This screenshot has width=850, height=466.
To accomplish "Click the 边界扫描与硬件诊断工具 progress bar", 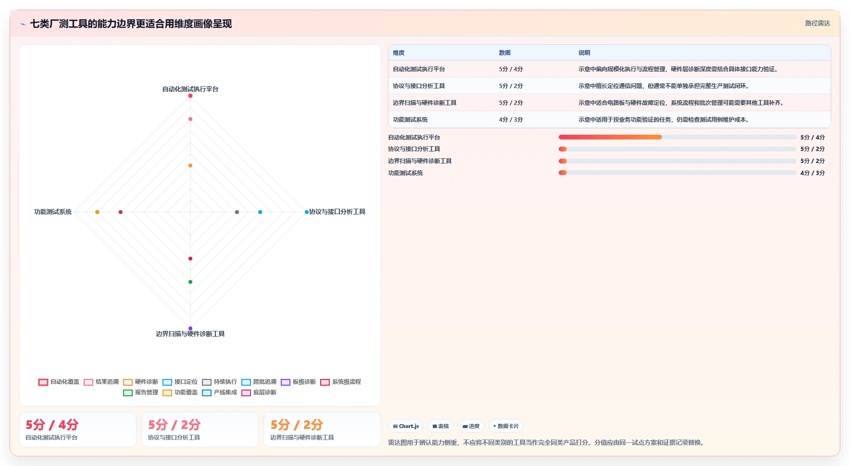I will pyautogui.click(x=677, y=161).
